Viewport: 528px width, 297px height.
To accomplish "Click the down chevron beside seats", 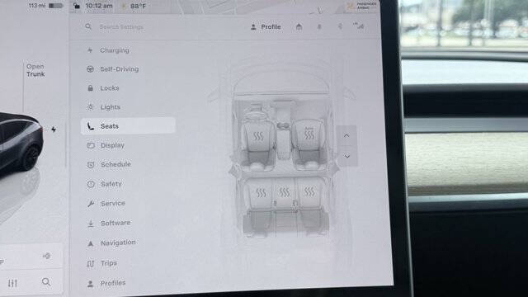I will 347,157.
